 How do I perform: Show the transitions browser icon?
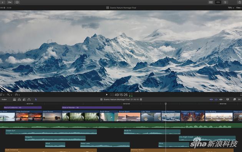coord(239,100)
